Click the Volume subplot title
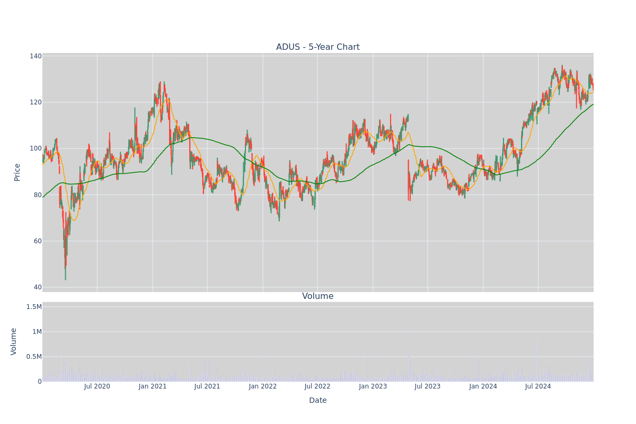Screen dimensions: 636x424 317,296
